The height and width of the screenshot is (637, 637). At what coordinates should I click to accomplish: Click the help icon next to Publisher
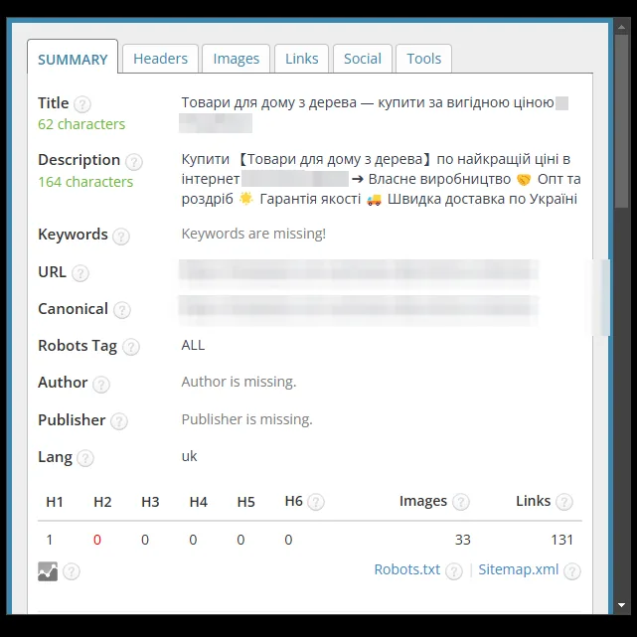tap(119, 421)
